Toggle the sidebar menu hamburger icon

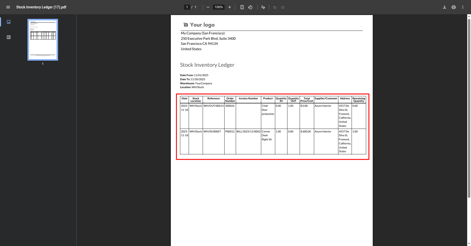coord(8,7)
